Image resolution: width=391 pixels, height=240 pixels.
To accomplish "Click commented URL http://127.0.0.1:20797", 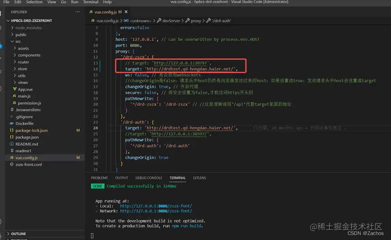I will point(180,63).
